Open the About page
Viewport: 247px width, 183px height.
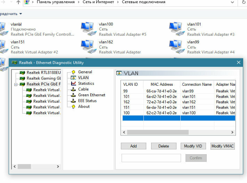tap(84, 107)
